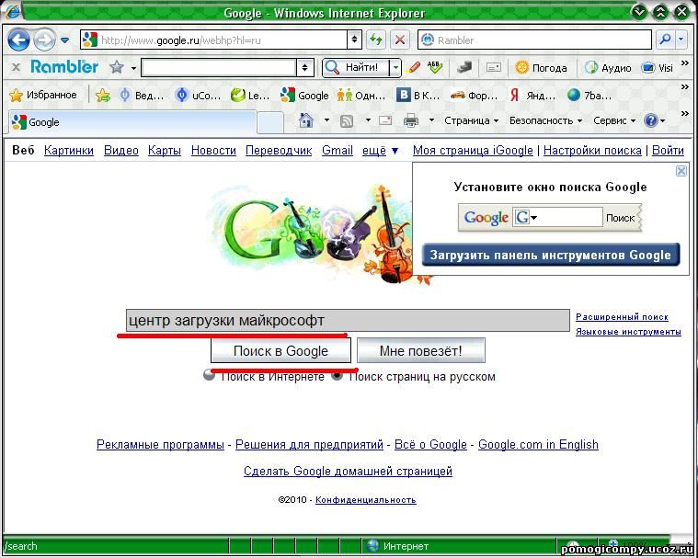
Task: Click the Rambler search box in IE
Action: pyautogui.click(x=534, y=40)
